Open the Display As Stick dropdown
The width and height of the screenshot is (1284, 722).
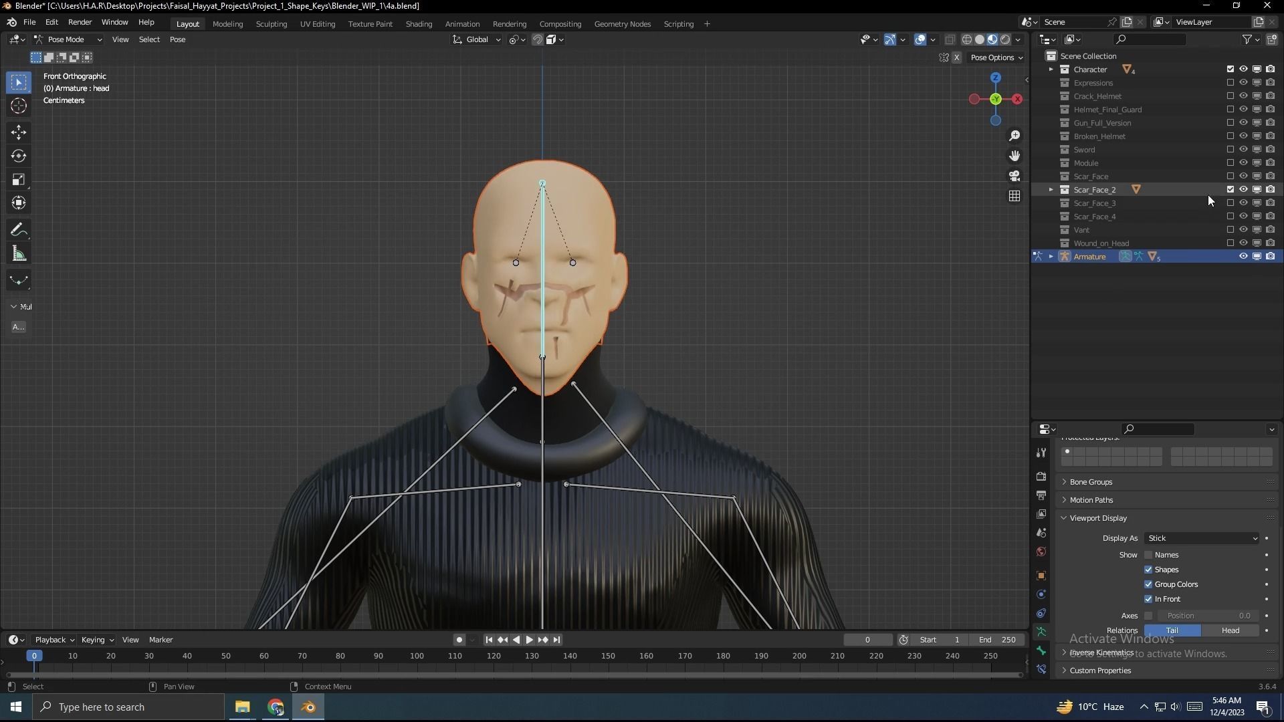(x=1202, y=538)
